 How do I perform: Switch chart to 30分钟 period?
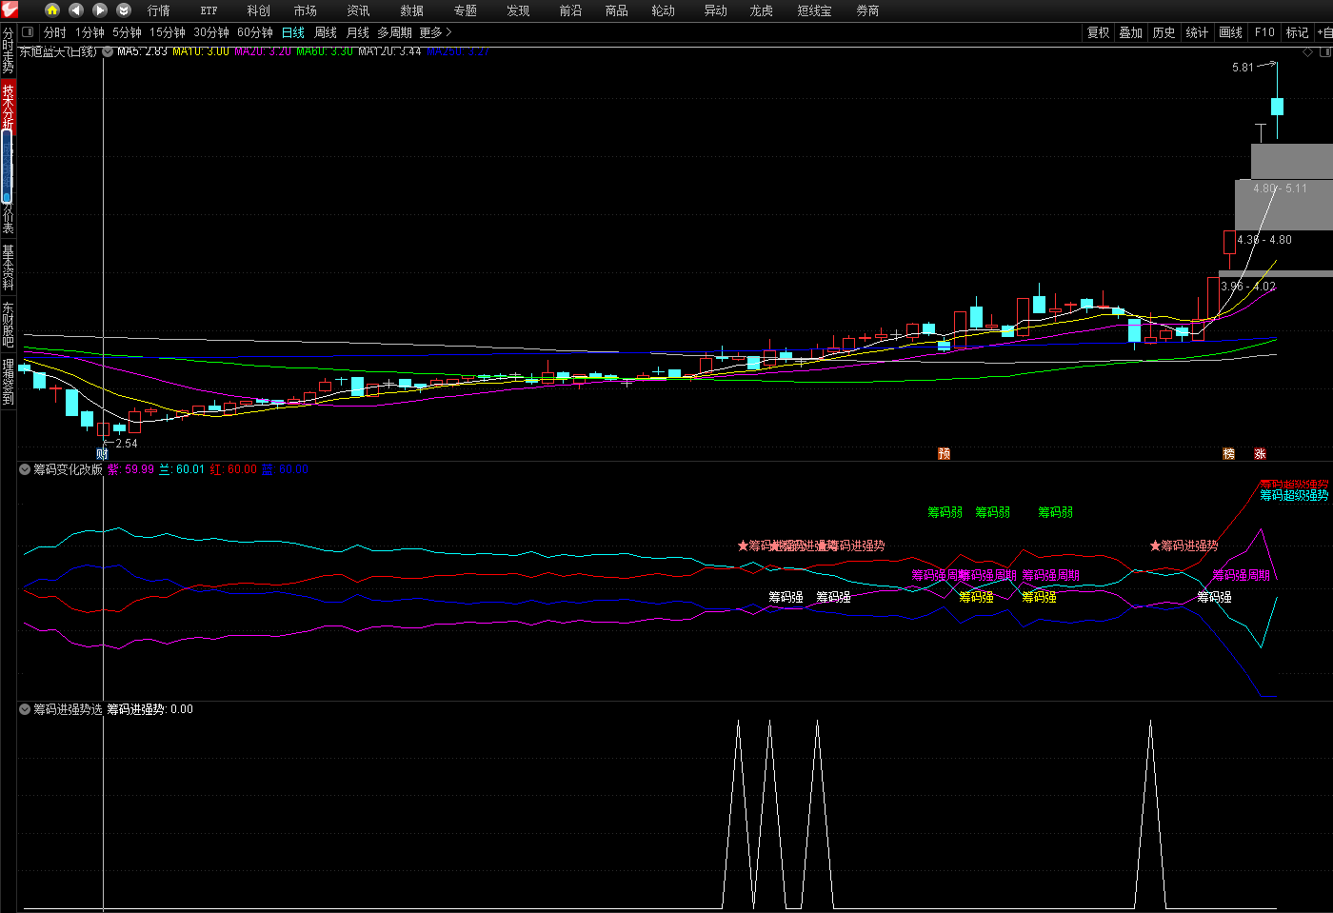tap(211, 32)
